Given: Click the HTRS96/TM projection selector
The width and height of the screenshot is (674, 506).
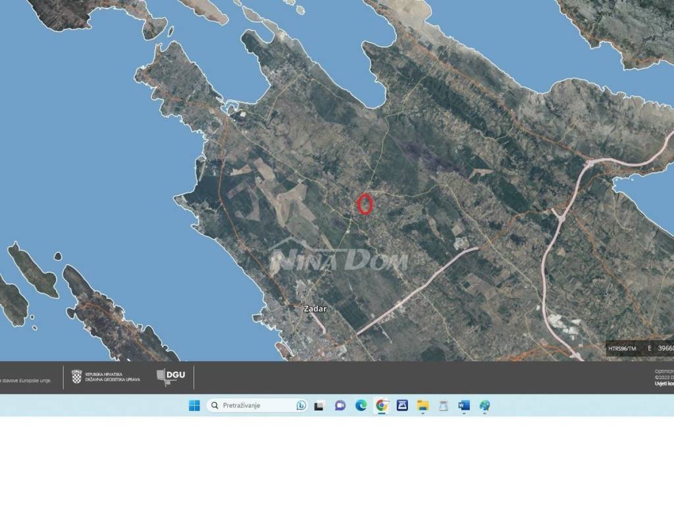Looking at the screenshot, I should (622, 348).
